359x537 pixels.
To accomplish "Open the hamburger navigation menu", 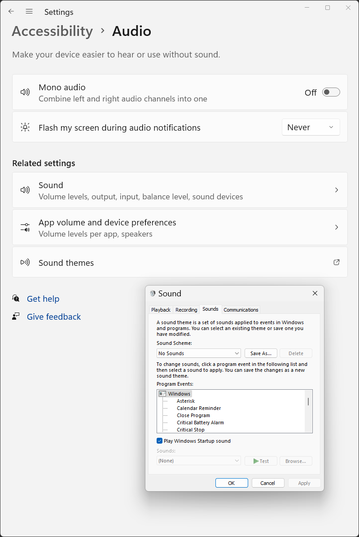I will coord(29,12).
